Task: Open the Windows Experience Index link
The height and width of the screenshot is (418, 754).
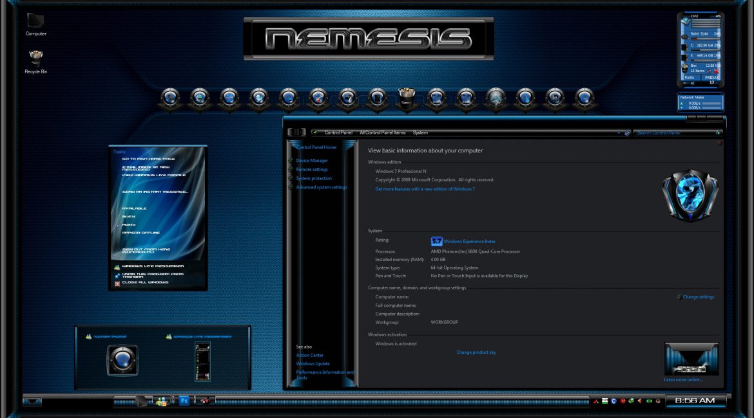Action: coord(469,241)
